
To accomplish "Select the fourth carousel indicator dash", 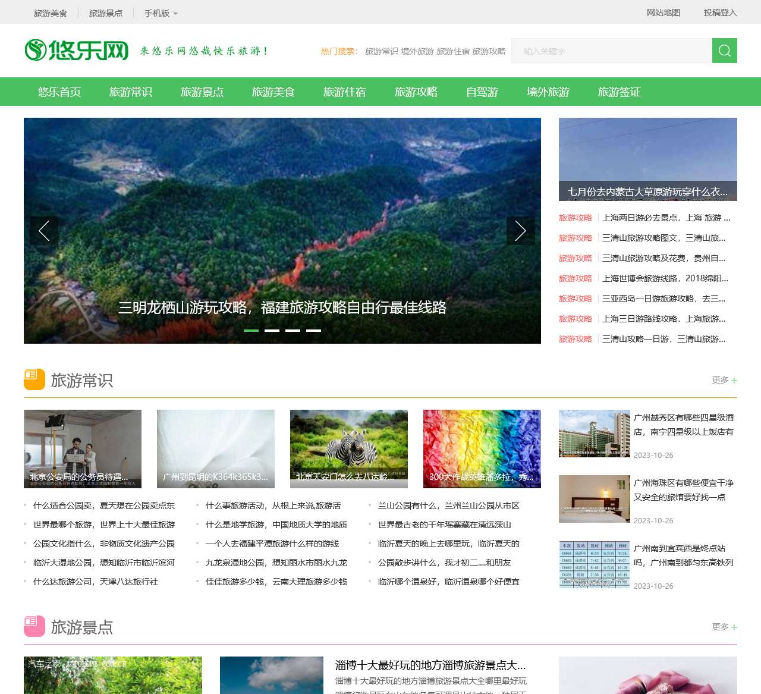I will 313,331.
